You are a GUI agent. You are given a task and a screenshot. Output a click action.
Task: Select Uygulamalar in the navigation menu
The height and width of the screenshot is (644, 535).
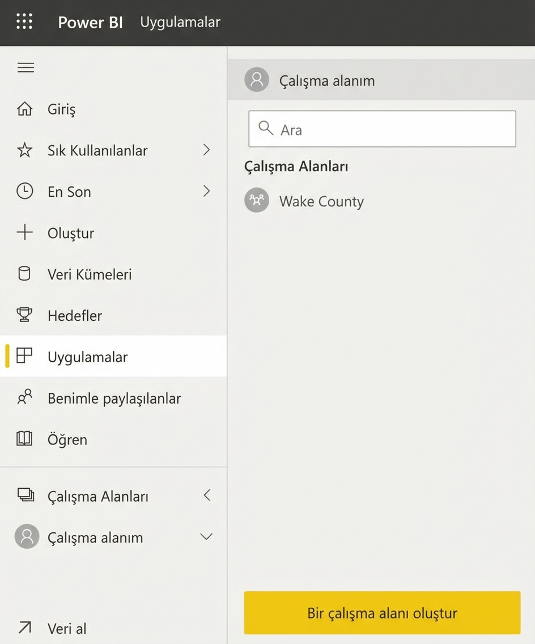tap(88, 357)
